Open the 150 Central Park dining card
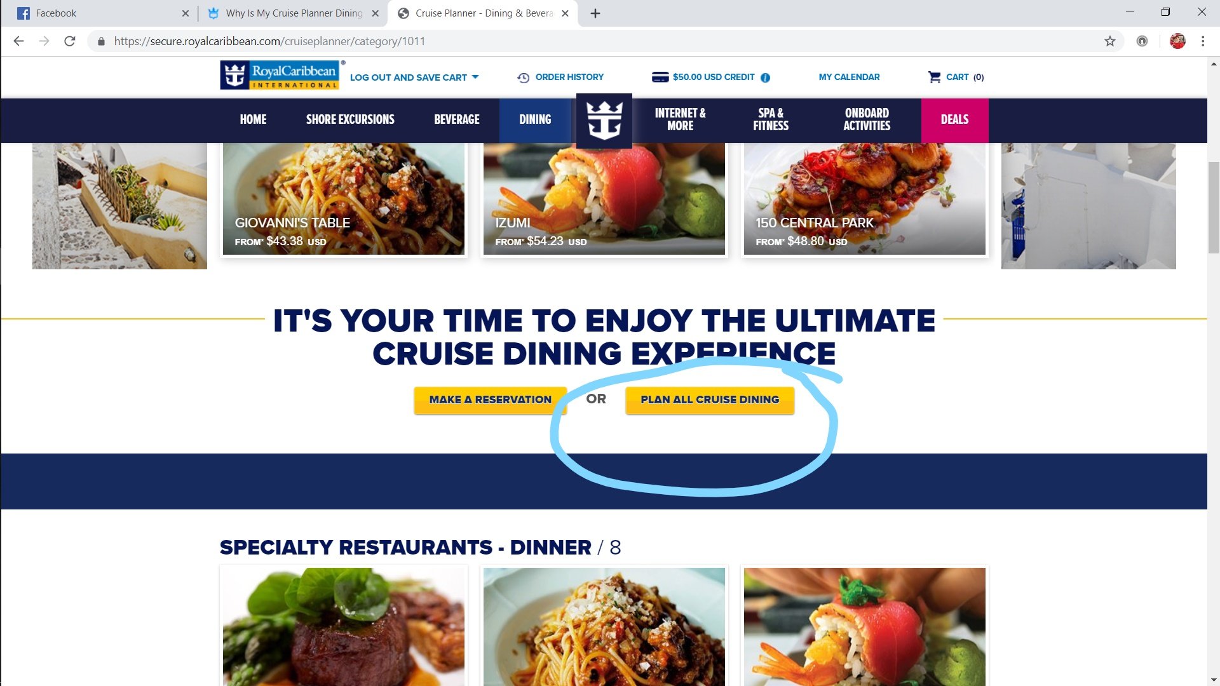The height and width of the screenshot is (686, 1220). pyautogui.click(x=865, y=199)
